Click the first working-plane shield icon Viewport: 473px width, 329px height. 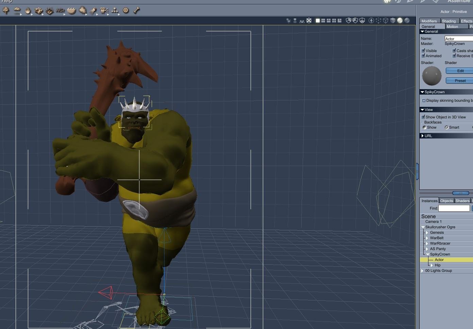coord(348,20)
